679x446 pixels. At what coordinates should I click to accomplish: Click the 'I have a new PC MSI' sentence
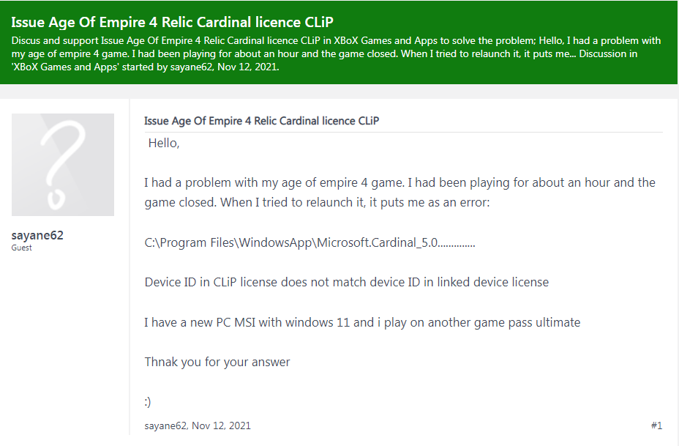pos(362,322)
